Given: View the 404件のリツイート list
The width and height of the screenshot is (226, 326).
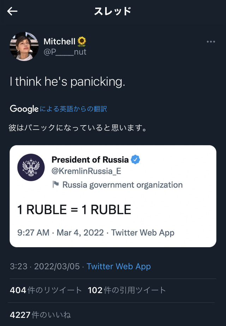Looking at the screenshot, I should pyautogui.click(x=46, y=290).
